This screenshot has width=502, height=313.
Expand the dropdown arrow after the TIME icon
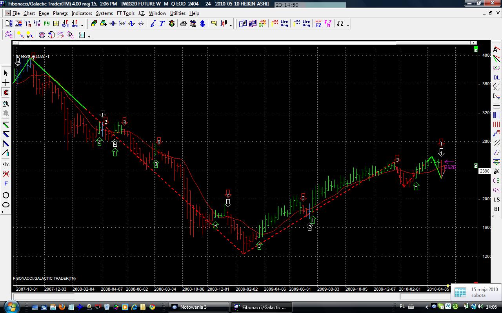(82, 25)
